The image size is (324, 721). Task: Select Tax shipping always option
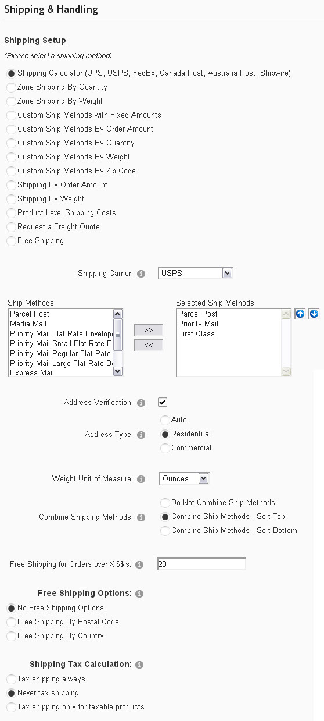pos(11,679)
